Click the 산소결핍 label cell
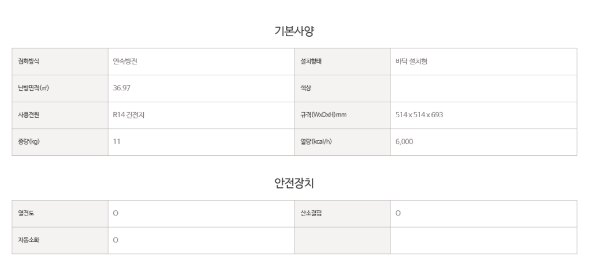The width and height of the screenshot is (589, 273). 342,214
